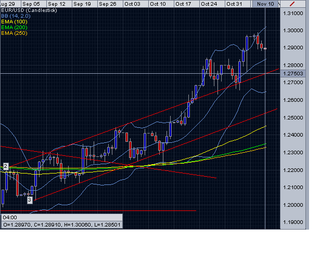Select the Sep 19 date header
The image size is (333, 266).
coord(84,4)
